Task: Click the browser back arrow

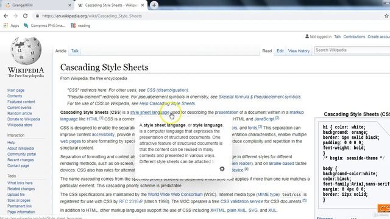Action: [5, 16]
